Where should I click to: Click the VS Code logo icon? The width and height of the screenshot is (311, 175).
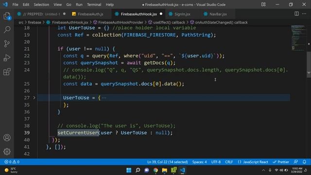point(5,4)
